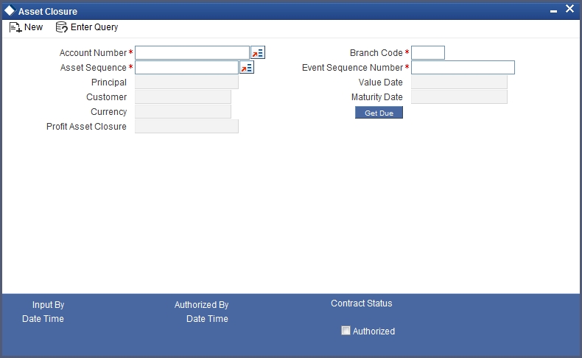Click the Customer display field
Image resolution: width=582 pixels, height=358 pixels.
click(x=183, y=96)
